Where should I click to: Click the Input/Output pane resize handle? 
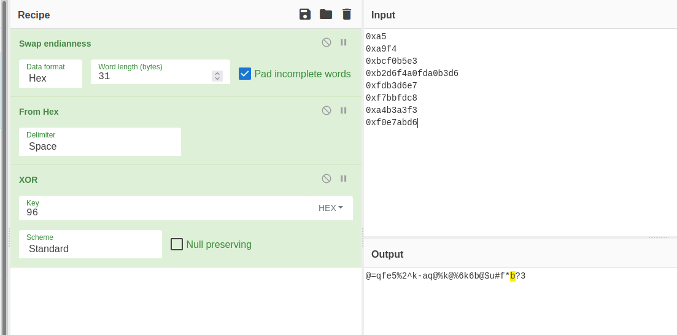point(657,237)
